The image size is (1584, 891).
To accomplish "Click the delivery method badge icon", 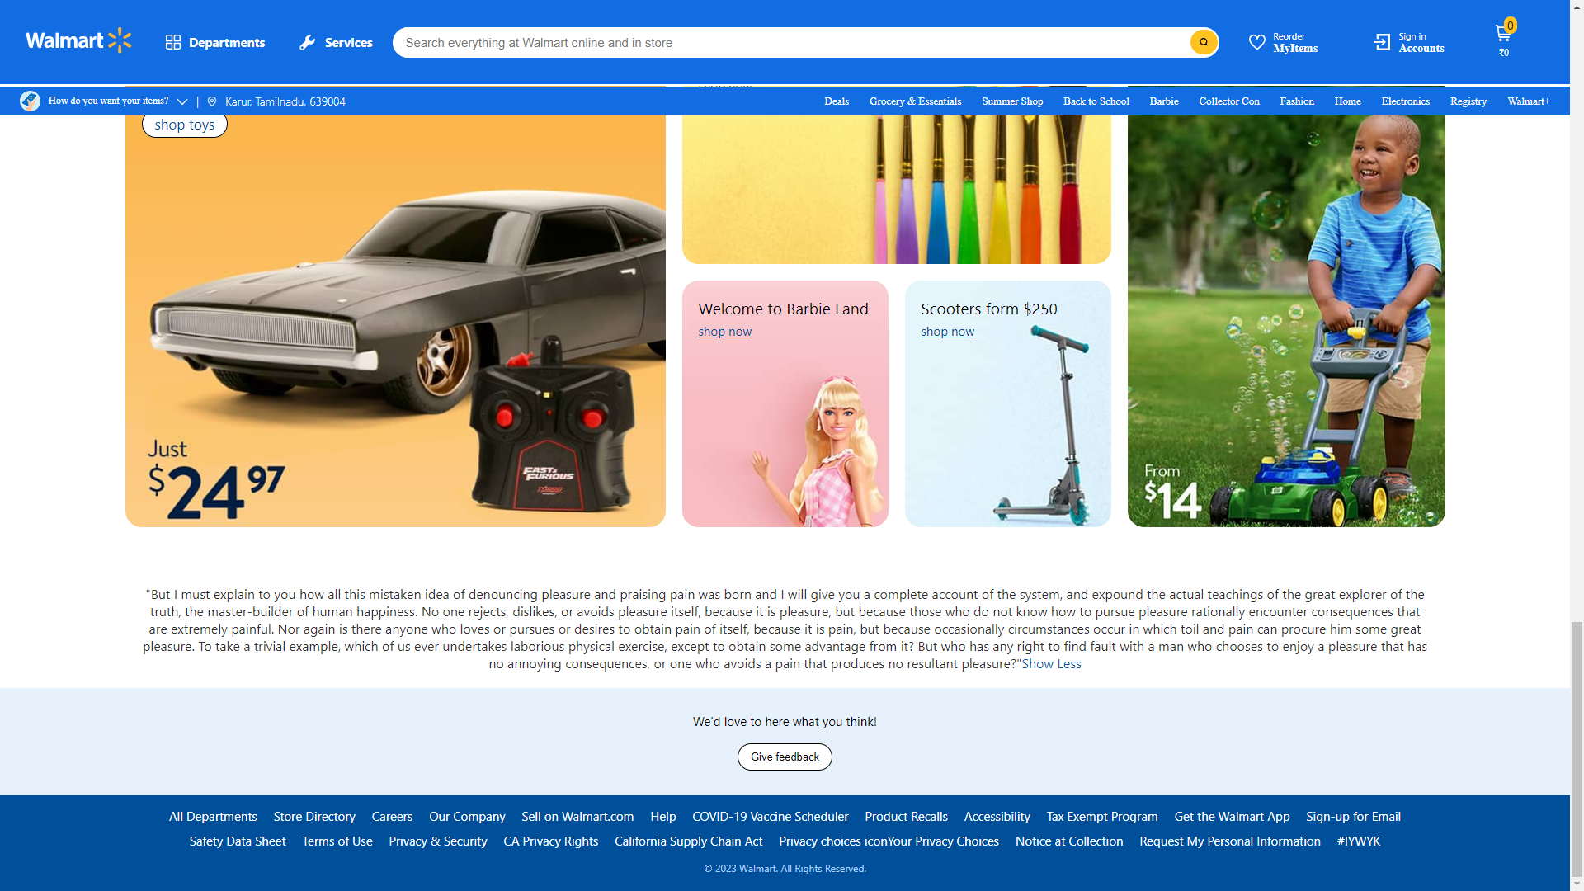I will [30, 101].
